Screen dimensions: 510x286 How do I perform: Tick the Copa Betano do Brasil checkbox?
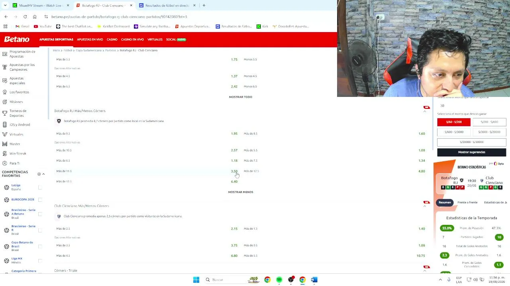point(40,246)
